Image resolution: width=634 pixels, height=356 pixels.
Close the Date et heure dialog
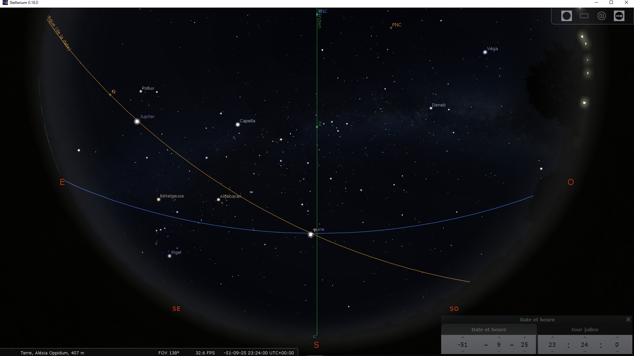pos(628,319)
